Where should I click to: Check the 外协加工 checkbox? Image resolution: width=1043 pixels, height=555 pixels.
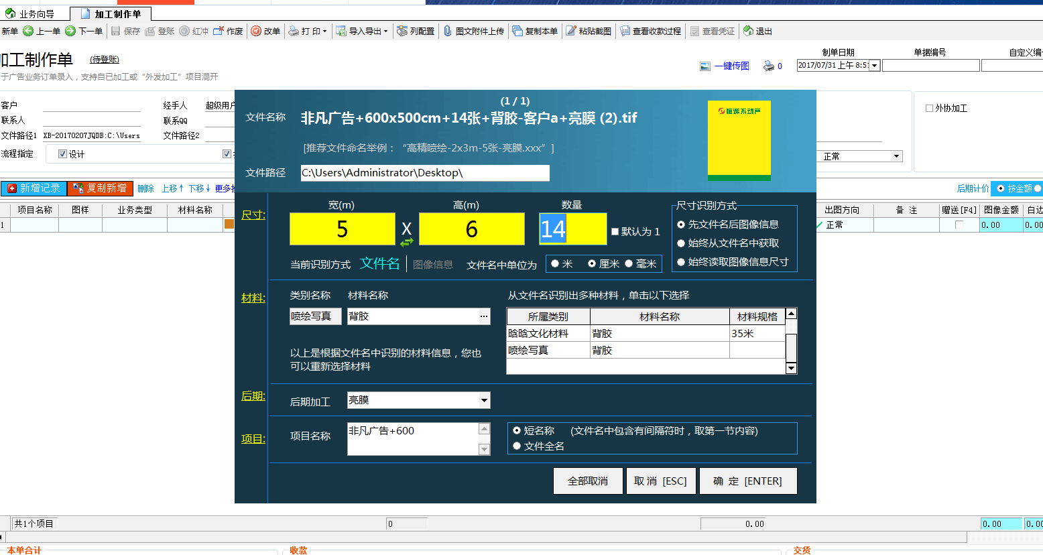[x=930, y=107]
